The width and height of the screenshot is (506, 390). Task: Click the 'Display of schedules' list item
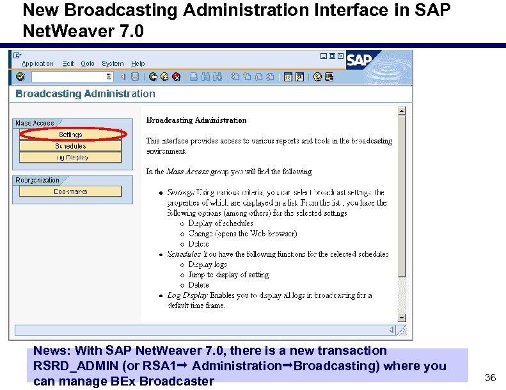point(221,223)
